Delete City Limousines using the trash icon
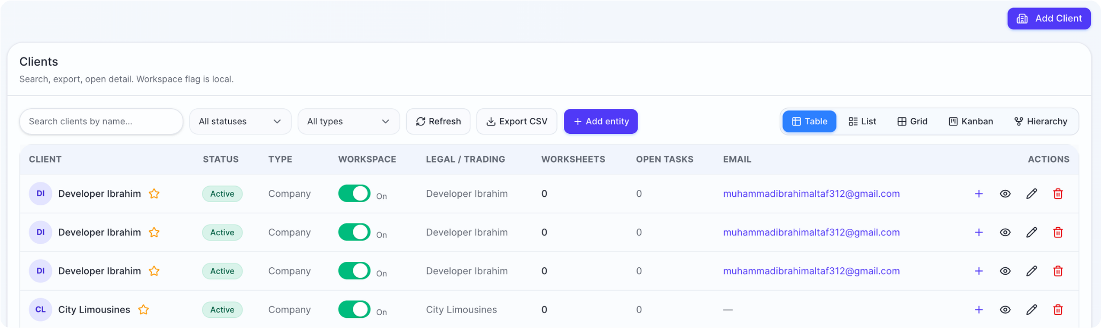This screenshot has width=1101, height=328. point(1058,310)
